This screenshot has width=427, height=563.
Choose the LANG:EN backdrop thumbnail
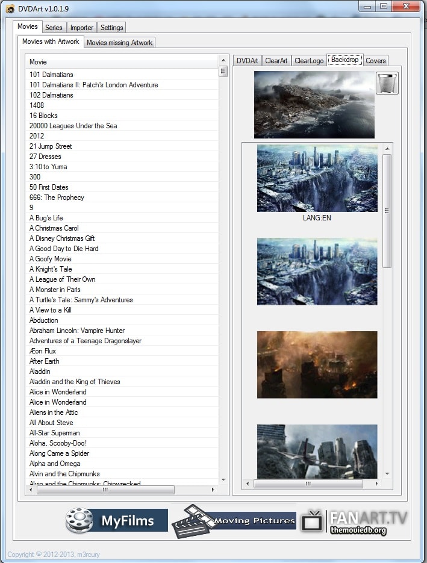(x=317, y=178)
